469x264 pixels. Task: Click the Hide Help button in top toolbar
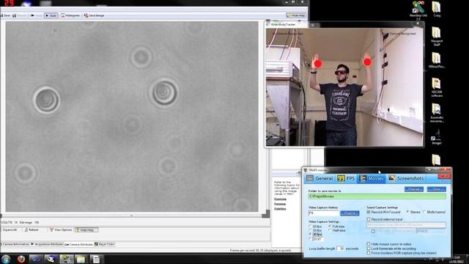click(296, 15)
